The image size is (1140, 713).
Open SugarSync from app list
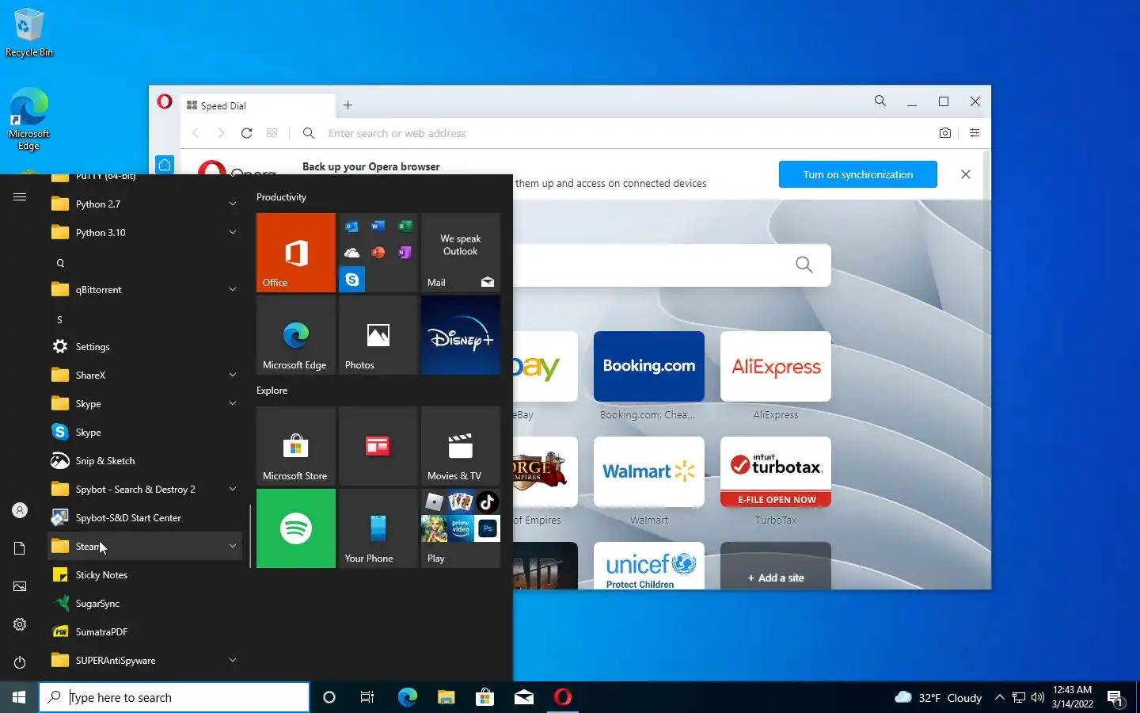[145, 604]
